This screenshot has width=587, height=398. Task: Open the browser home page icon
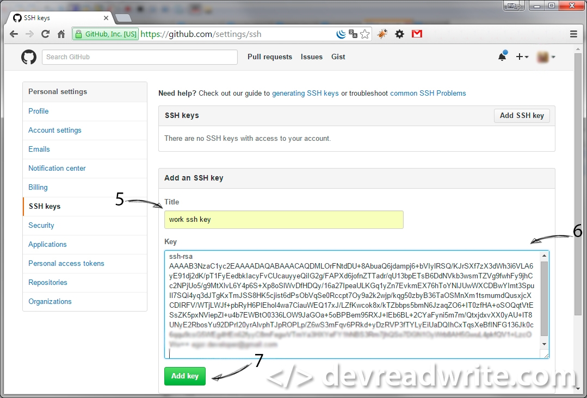point(61,34)
